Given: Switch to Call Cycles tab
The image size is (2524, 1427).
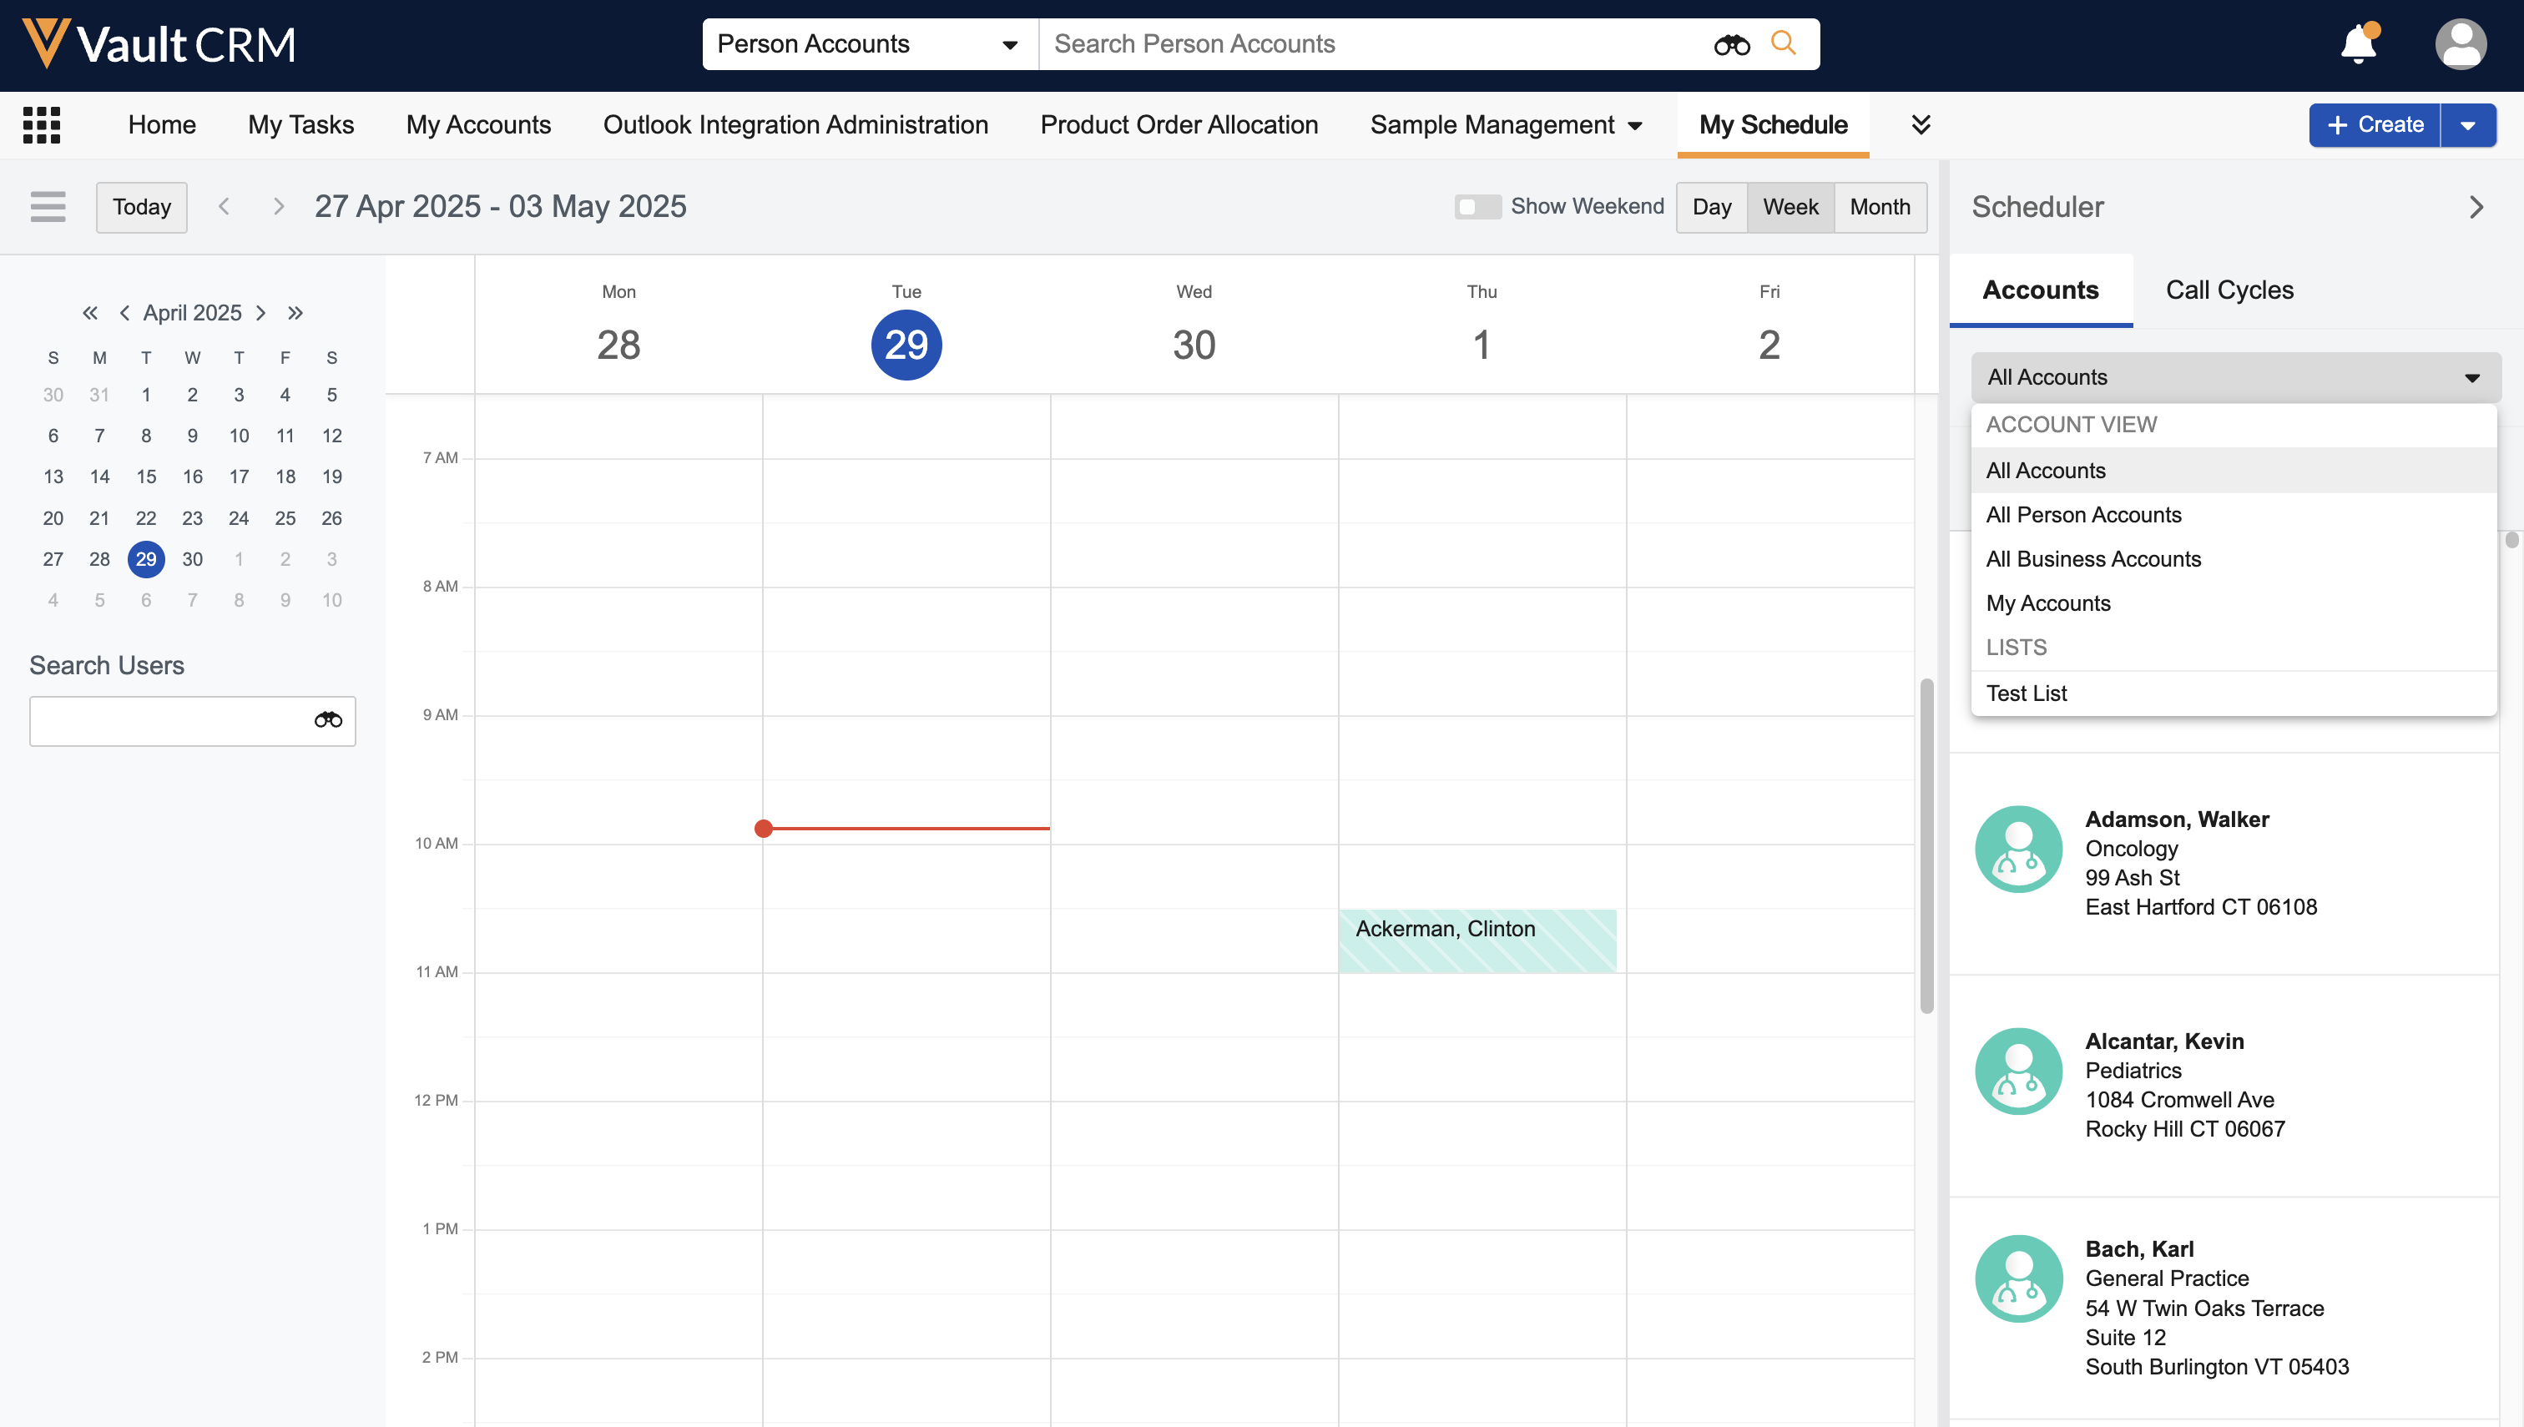Looking at the screenshot, I should pyautogui.click(x=2229, y=290).
